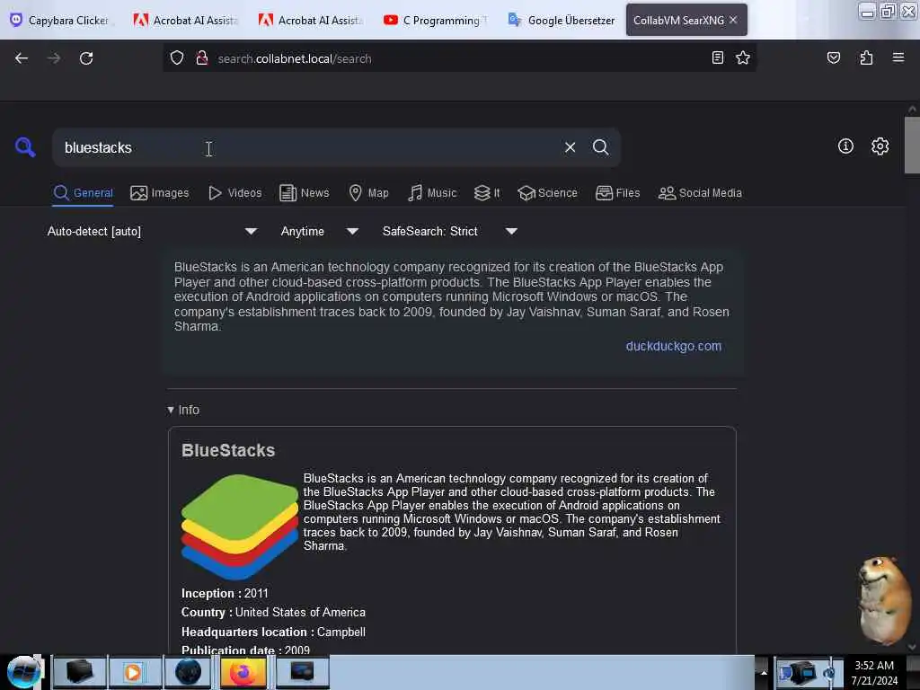Open the Auto-detect language dropdown
Screen dimensions: 920x690
(x=152, y=231)
